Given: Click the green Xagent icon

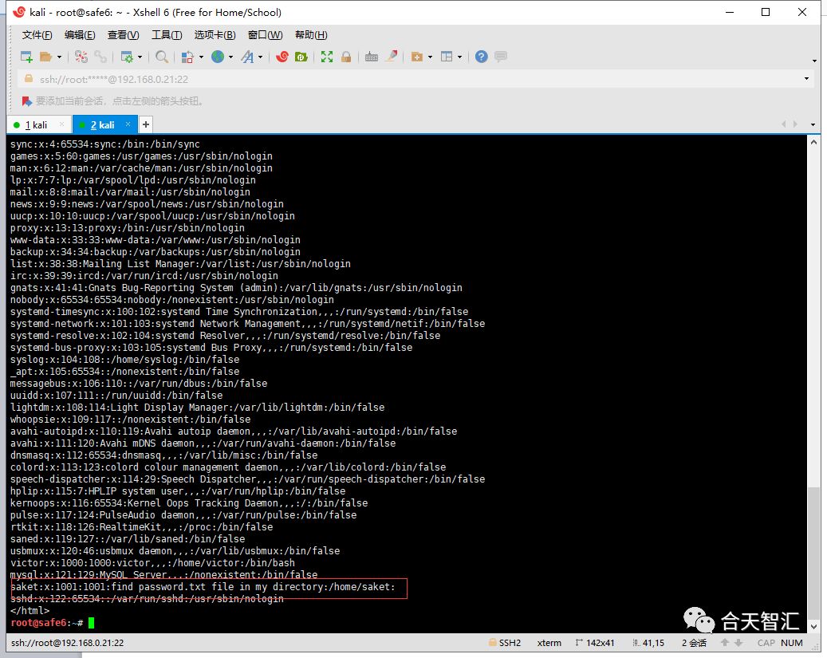Looking at the screenshot, I should 301,57.
